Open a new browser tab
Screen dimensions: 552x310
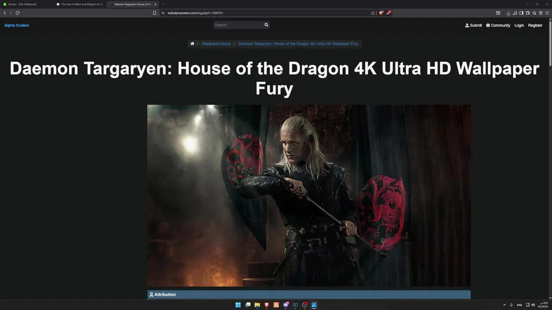click(163, 4)
